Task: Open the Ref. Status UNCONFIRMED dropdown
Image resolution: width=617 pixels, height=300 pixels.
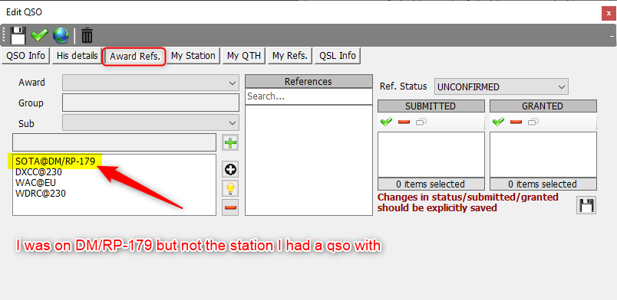Action: [x=501, y=86]
